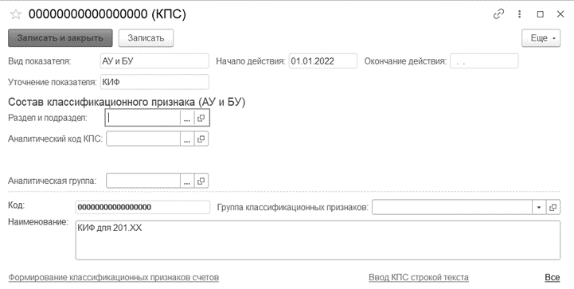Choose Аналитический код КПС via ellipsis button
574x289 pixels.
click(x=187, y=139)
